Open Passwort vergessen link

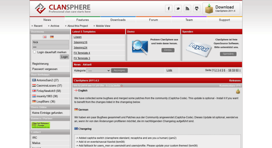[x=45, y=69]
